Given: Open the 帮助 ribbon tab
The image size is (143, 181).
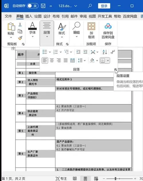Looking at the screenshot, I should click(x=117, y=16).
